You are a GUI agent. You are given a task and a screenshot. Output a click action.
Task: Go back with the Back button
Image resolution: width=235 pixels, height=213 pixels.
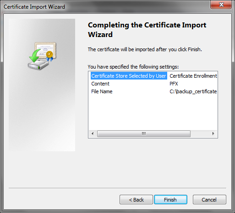tap(136, 200)
